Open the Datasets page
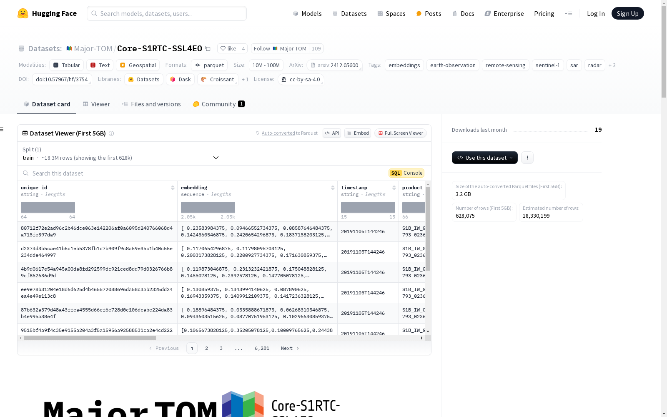The image size is (667, 417). point(349,13)
